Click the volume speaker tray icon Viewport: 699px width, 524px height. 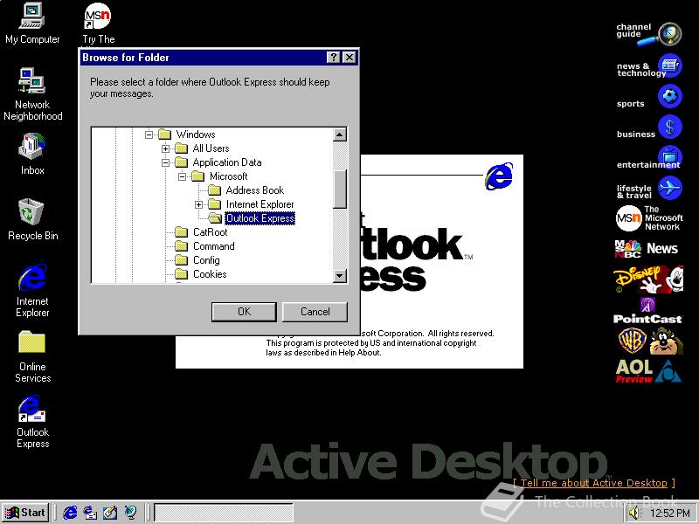pyautogui.click(x=633, y=514)
